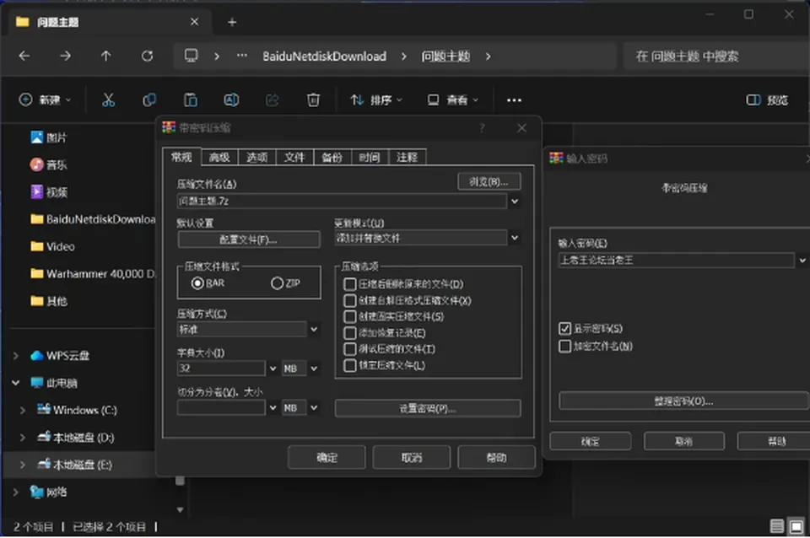The image size is (810, 538).
Task: Expand Windows (C:) in the sidebar
Action: (x=23, y=410)
